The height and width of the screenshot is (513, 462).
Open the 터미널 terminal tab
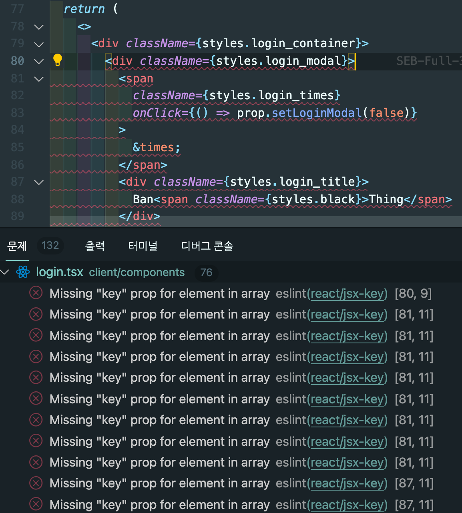(143, 246)
